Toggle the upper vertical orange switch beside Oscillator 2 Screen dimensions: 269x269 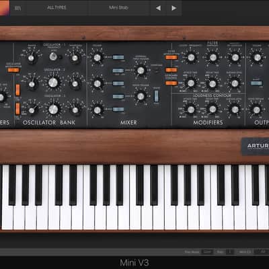(x=17, y=90)
